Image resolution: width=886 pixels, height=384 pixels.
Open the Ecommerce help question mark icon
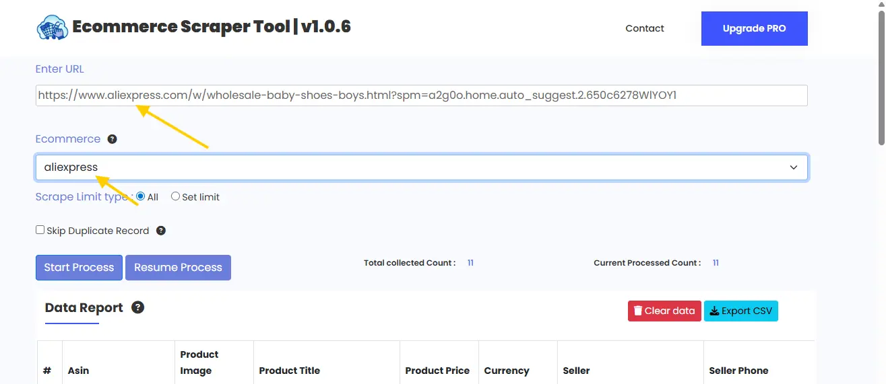[x=113, y=139]
